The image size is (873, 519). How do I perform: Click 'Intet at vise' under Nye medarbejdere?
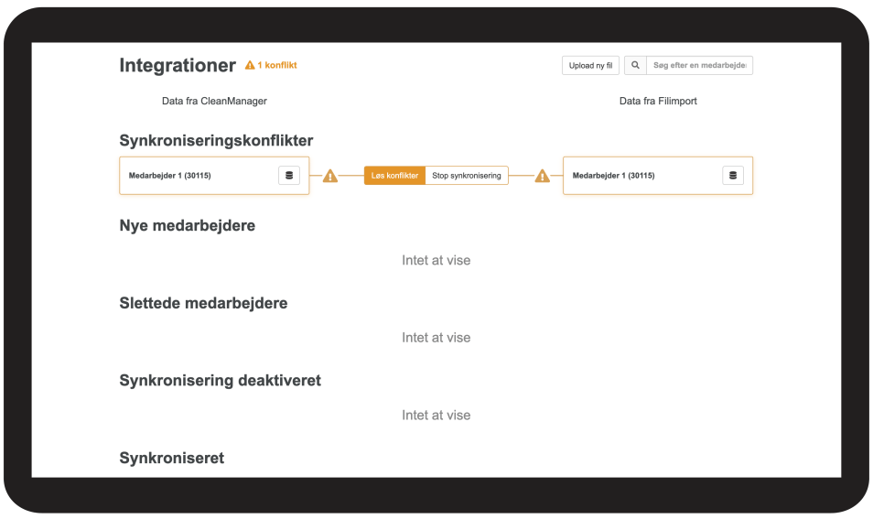point(436,260)
